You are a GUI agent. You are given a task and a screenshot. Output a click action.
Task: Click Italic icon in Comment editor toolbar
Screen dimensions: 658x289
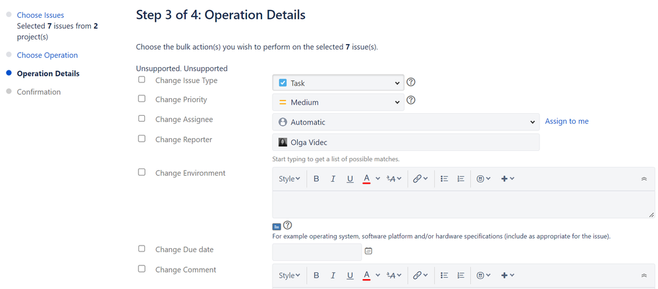click(333, 275)
